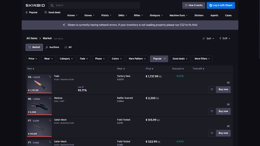Switch to the Auctions tab
The image size is (260, 146).
pos(52,47)
